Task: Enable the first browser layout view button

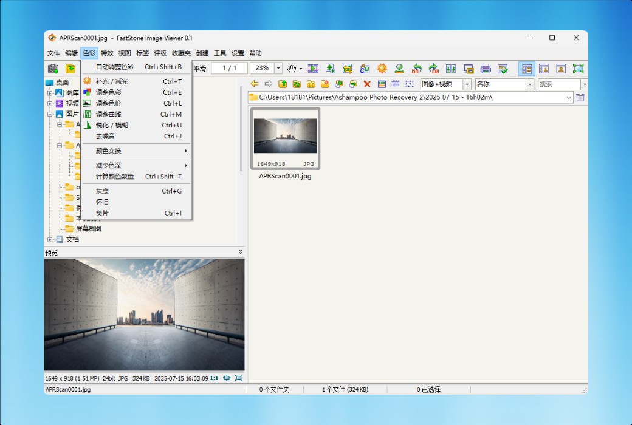Action: click(x=527, y=69)
